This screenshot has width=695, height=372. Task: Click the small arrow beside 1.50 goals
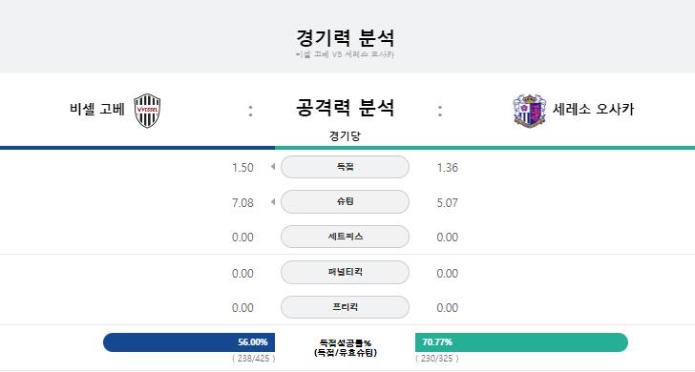pos(273,167)
